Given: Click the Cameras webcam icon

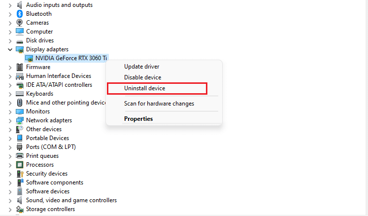Looking at the screenshot, I should coord(20,23).
